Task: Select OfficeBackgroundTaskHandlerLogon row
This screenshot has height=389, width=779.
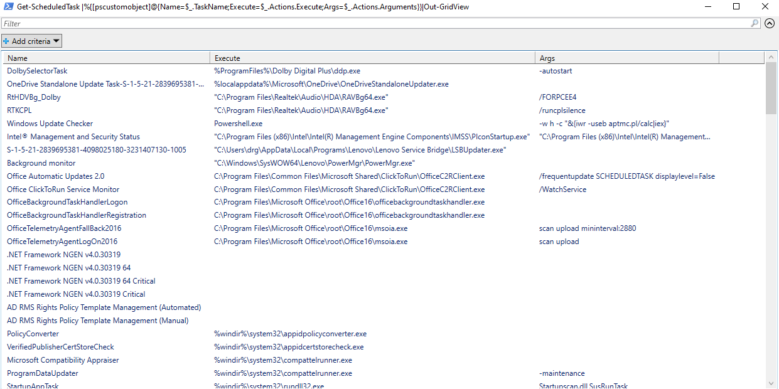Action: tap(384, 202)
